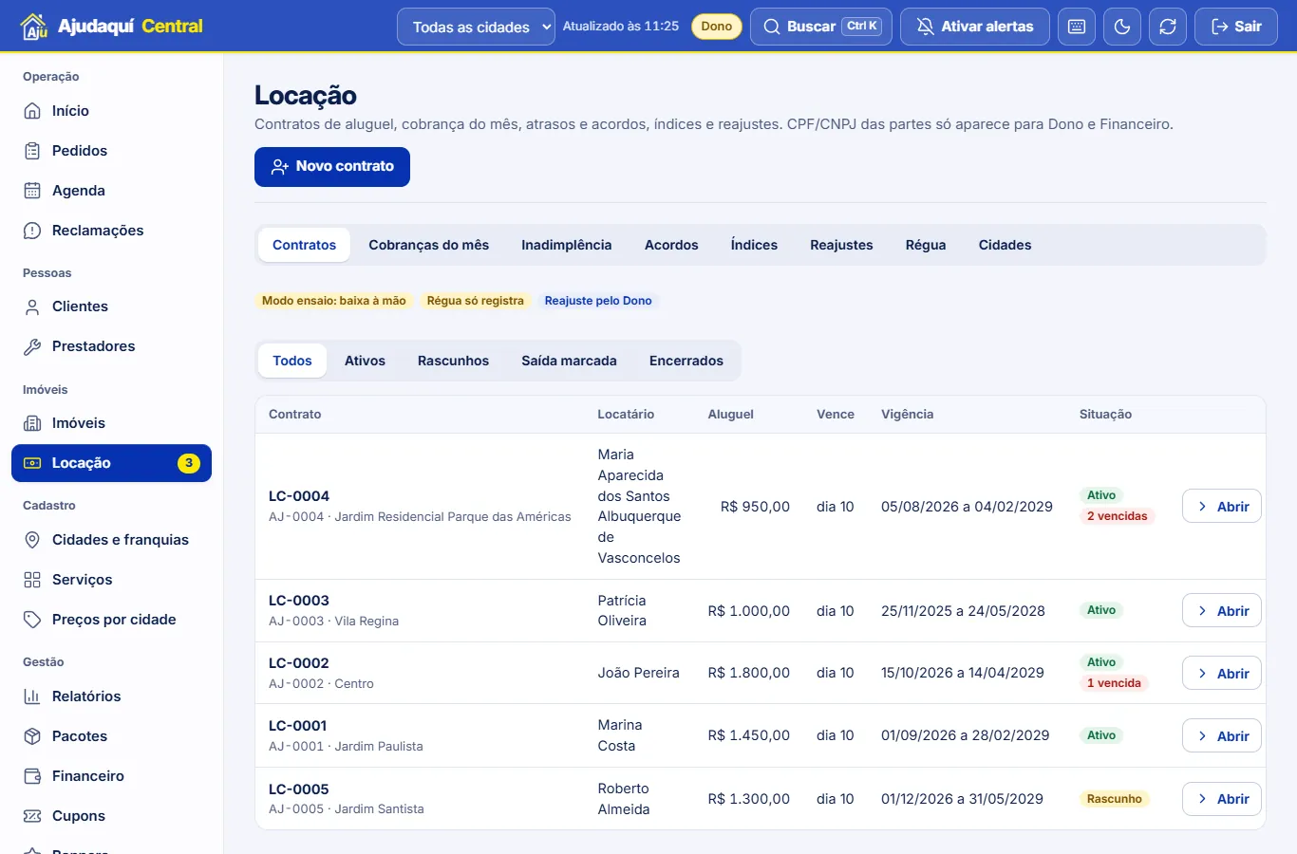The image size is (1297, 854).
Task: Open Cupons in the sidebar
Action: pos(112,816)
